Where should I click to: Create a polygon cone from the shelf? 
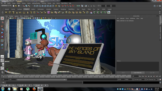tap(17, 12)
